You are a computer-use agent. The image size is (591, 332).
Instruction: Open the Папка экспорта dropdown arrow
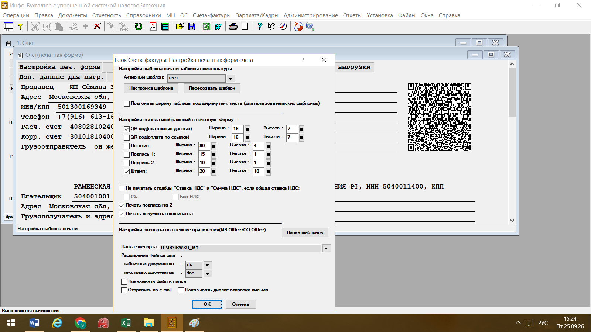pos(327,248)
